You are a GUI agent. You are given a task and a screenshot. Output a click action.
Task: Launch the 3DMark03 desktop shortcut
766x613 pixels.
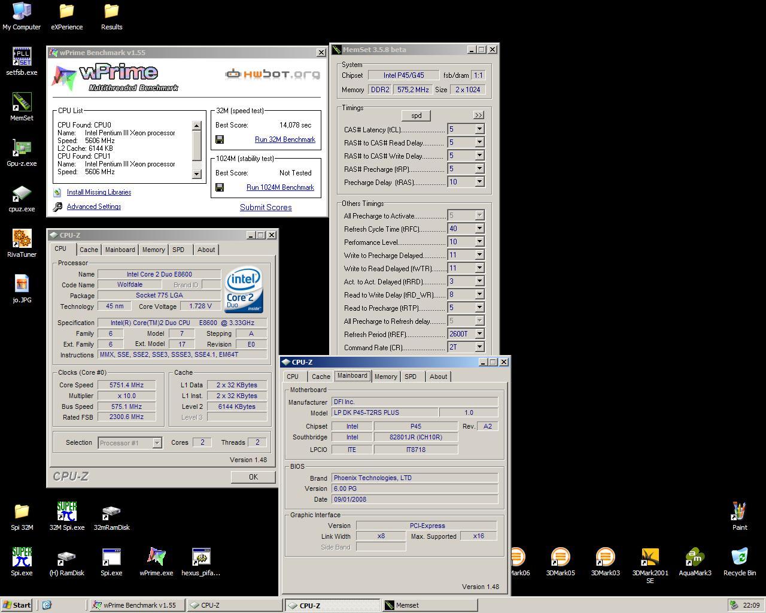click(605, 562)
